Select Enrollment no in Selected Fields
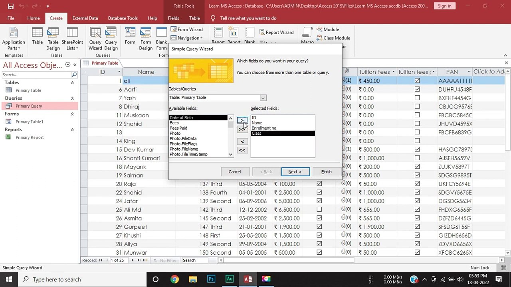 pyautogui.click(x=264, y=128)
